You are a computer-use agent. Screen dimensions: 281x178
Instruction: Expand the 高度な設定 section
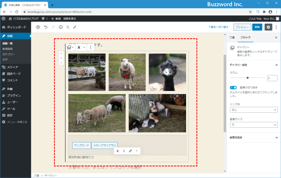(x=253, y=137)
